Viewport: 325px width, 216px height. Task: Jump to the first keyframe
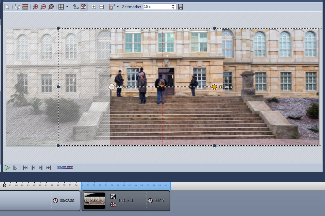[x=25, y=168]
